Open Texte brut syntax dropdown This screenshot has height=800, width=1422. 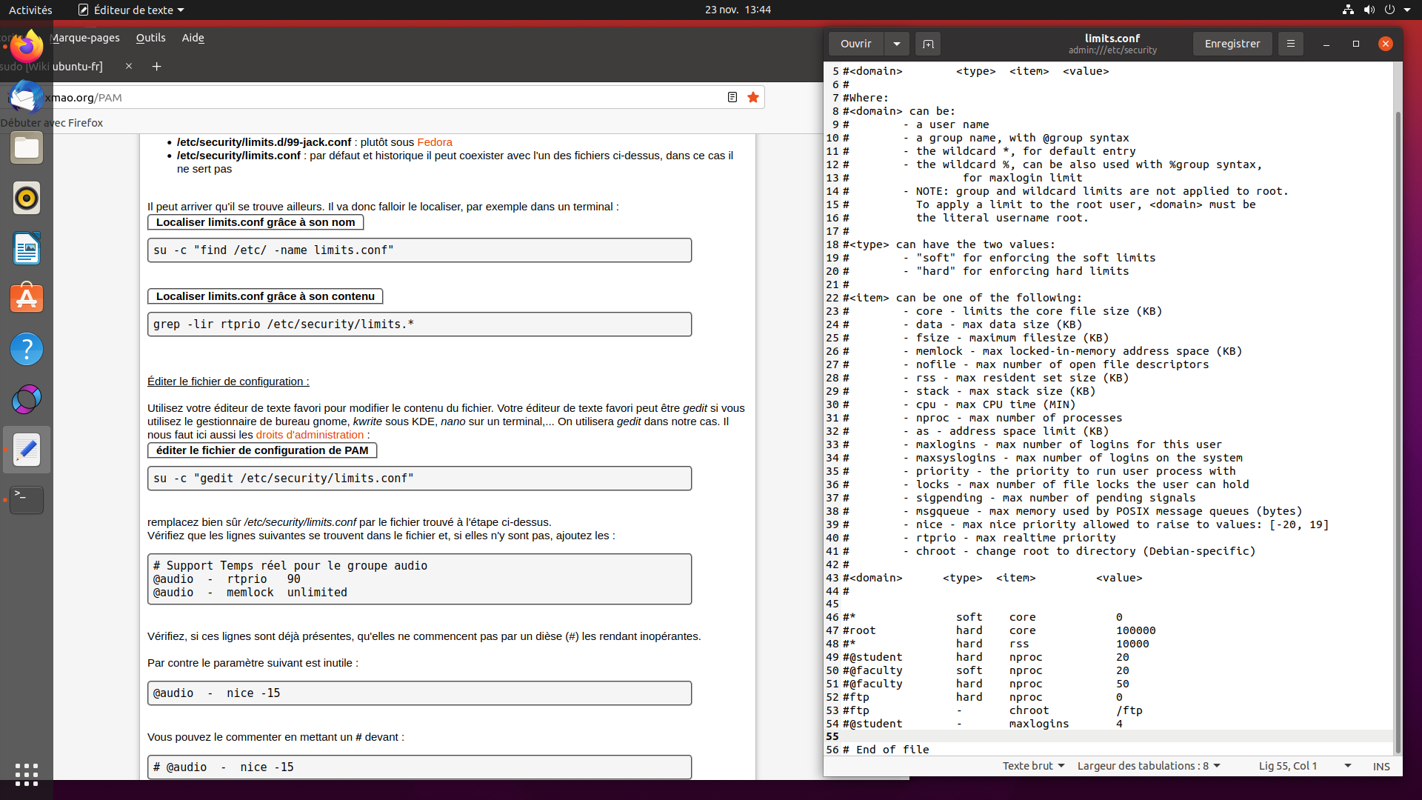click(1033, 766)
